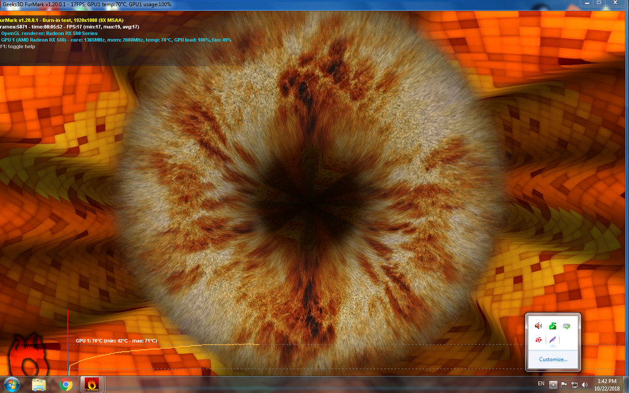Click the Geeks3D FurMark window title text

(86, 4)
